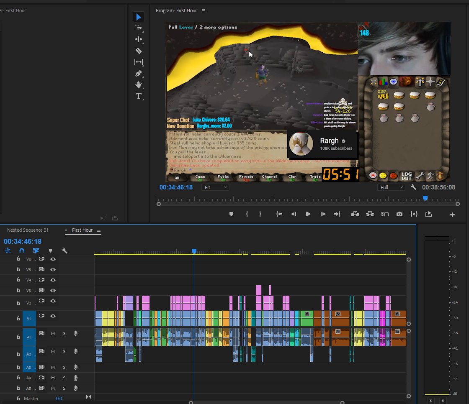Solo audio track A1
The height and width of the screenshot is (404, 469).
[64, 333]
